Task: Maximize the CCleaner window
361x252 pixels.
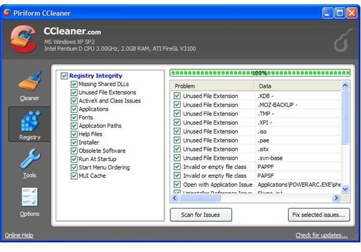Action: [x=340, y=13]
